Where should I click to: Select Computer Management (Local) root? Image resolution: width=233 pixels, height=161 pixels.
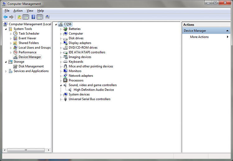[x=30, y=24]
